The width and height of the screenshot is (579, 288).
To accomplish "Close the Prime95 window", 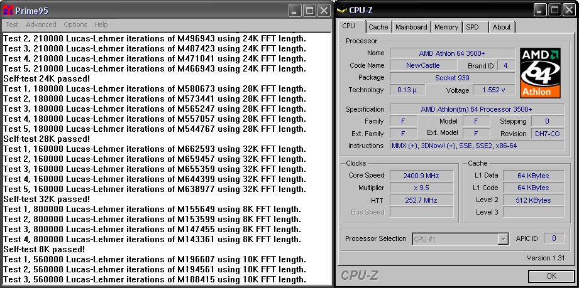I will (324, 11).
